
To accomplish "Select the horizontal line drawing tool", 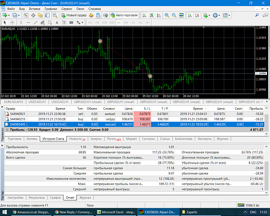I will (x=28, y=22).
